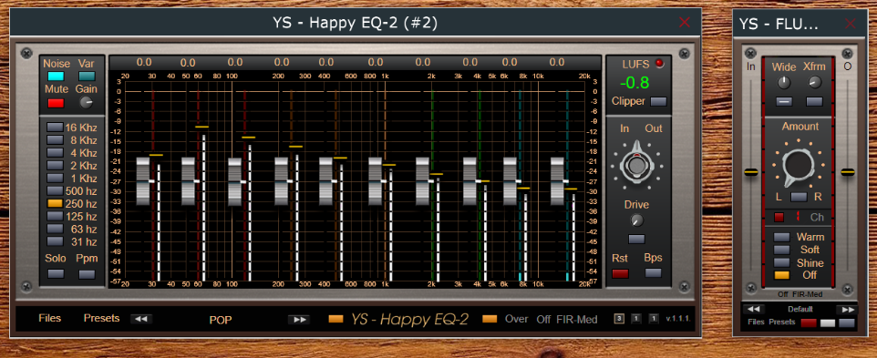Enable the 125 hz band button
Image resolution: width=877 pixels, height=358 pixels.
click(55, 216)
